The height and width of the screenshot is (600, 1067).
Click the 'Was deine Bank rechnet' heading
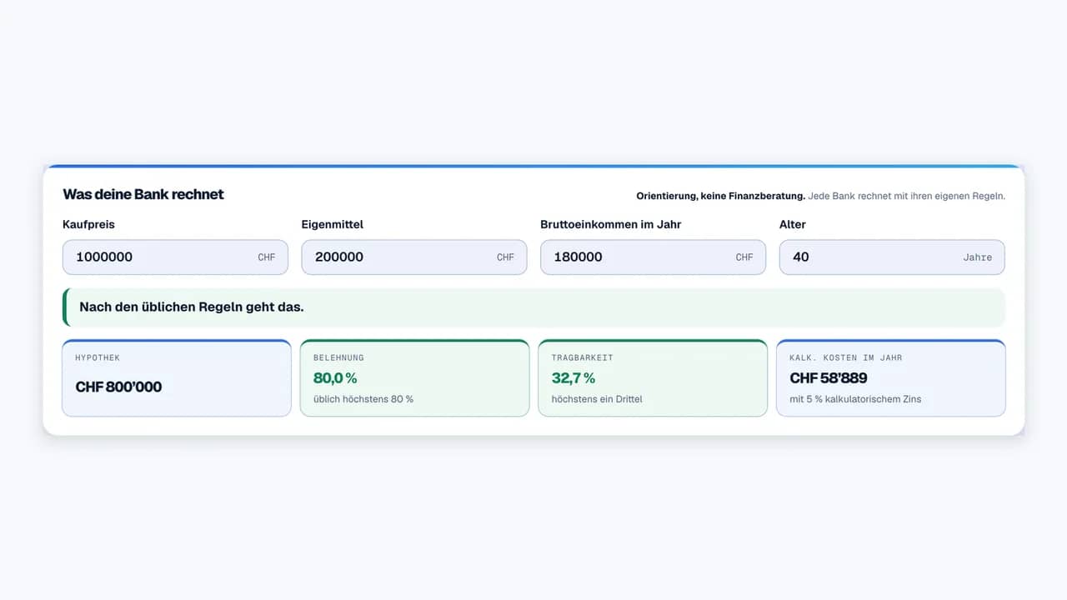pyautogui.click(x=143, y=194)
